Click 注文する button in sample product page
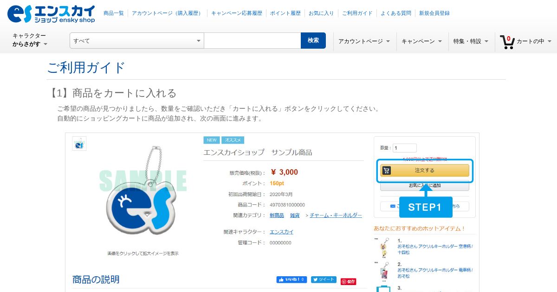The width and height of the screenshot is (557, 292). (425, 171)
